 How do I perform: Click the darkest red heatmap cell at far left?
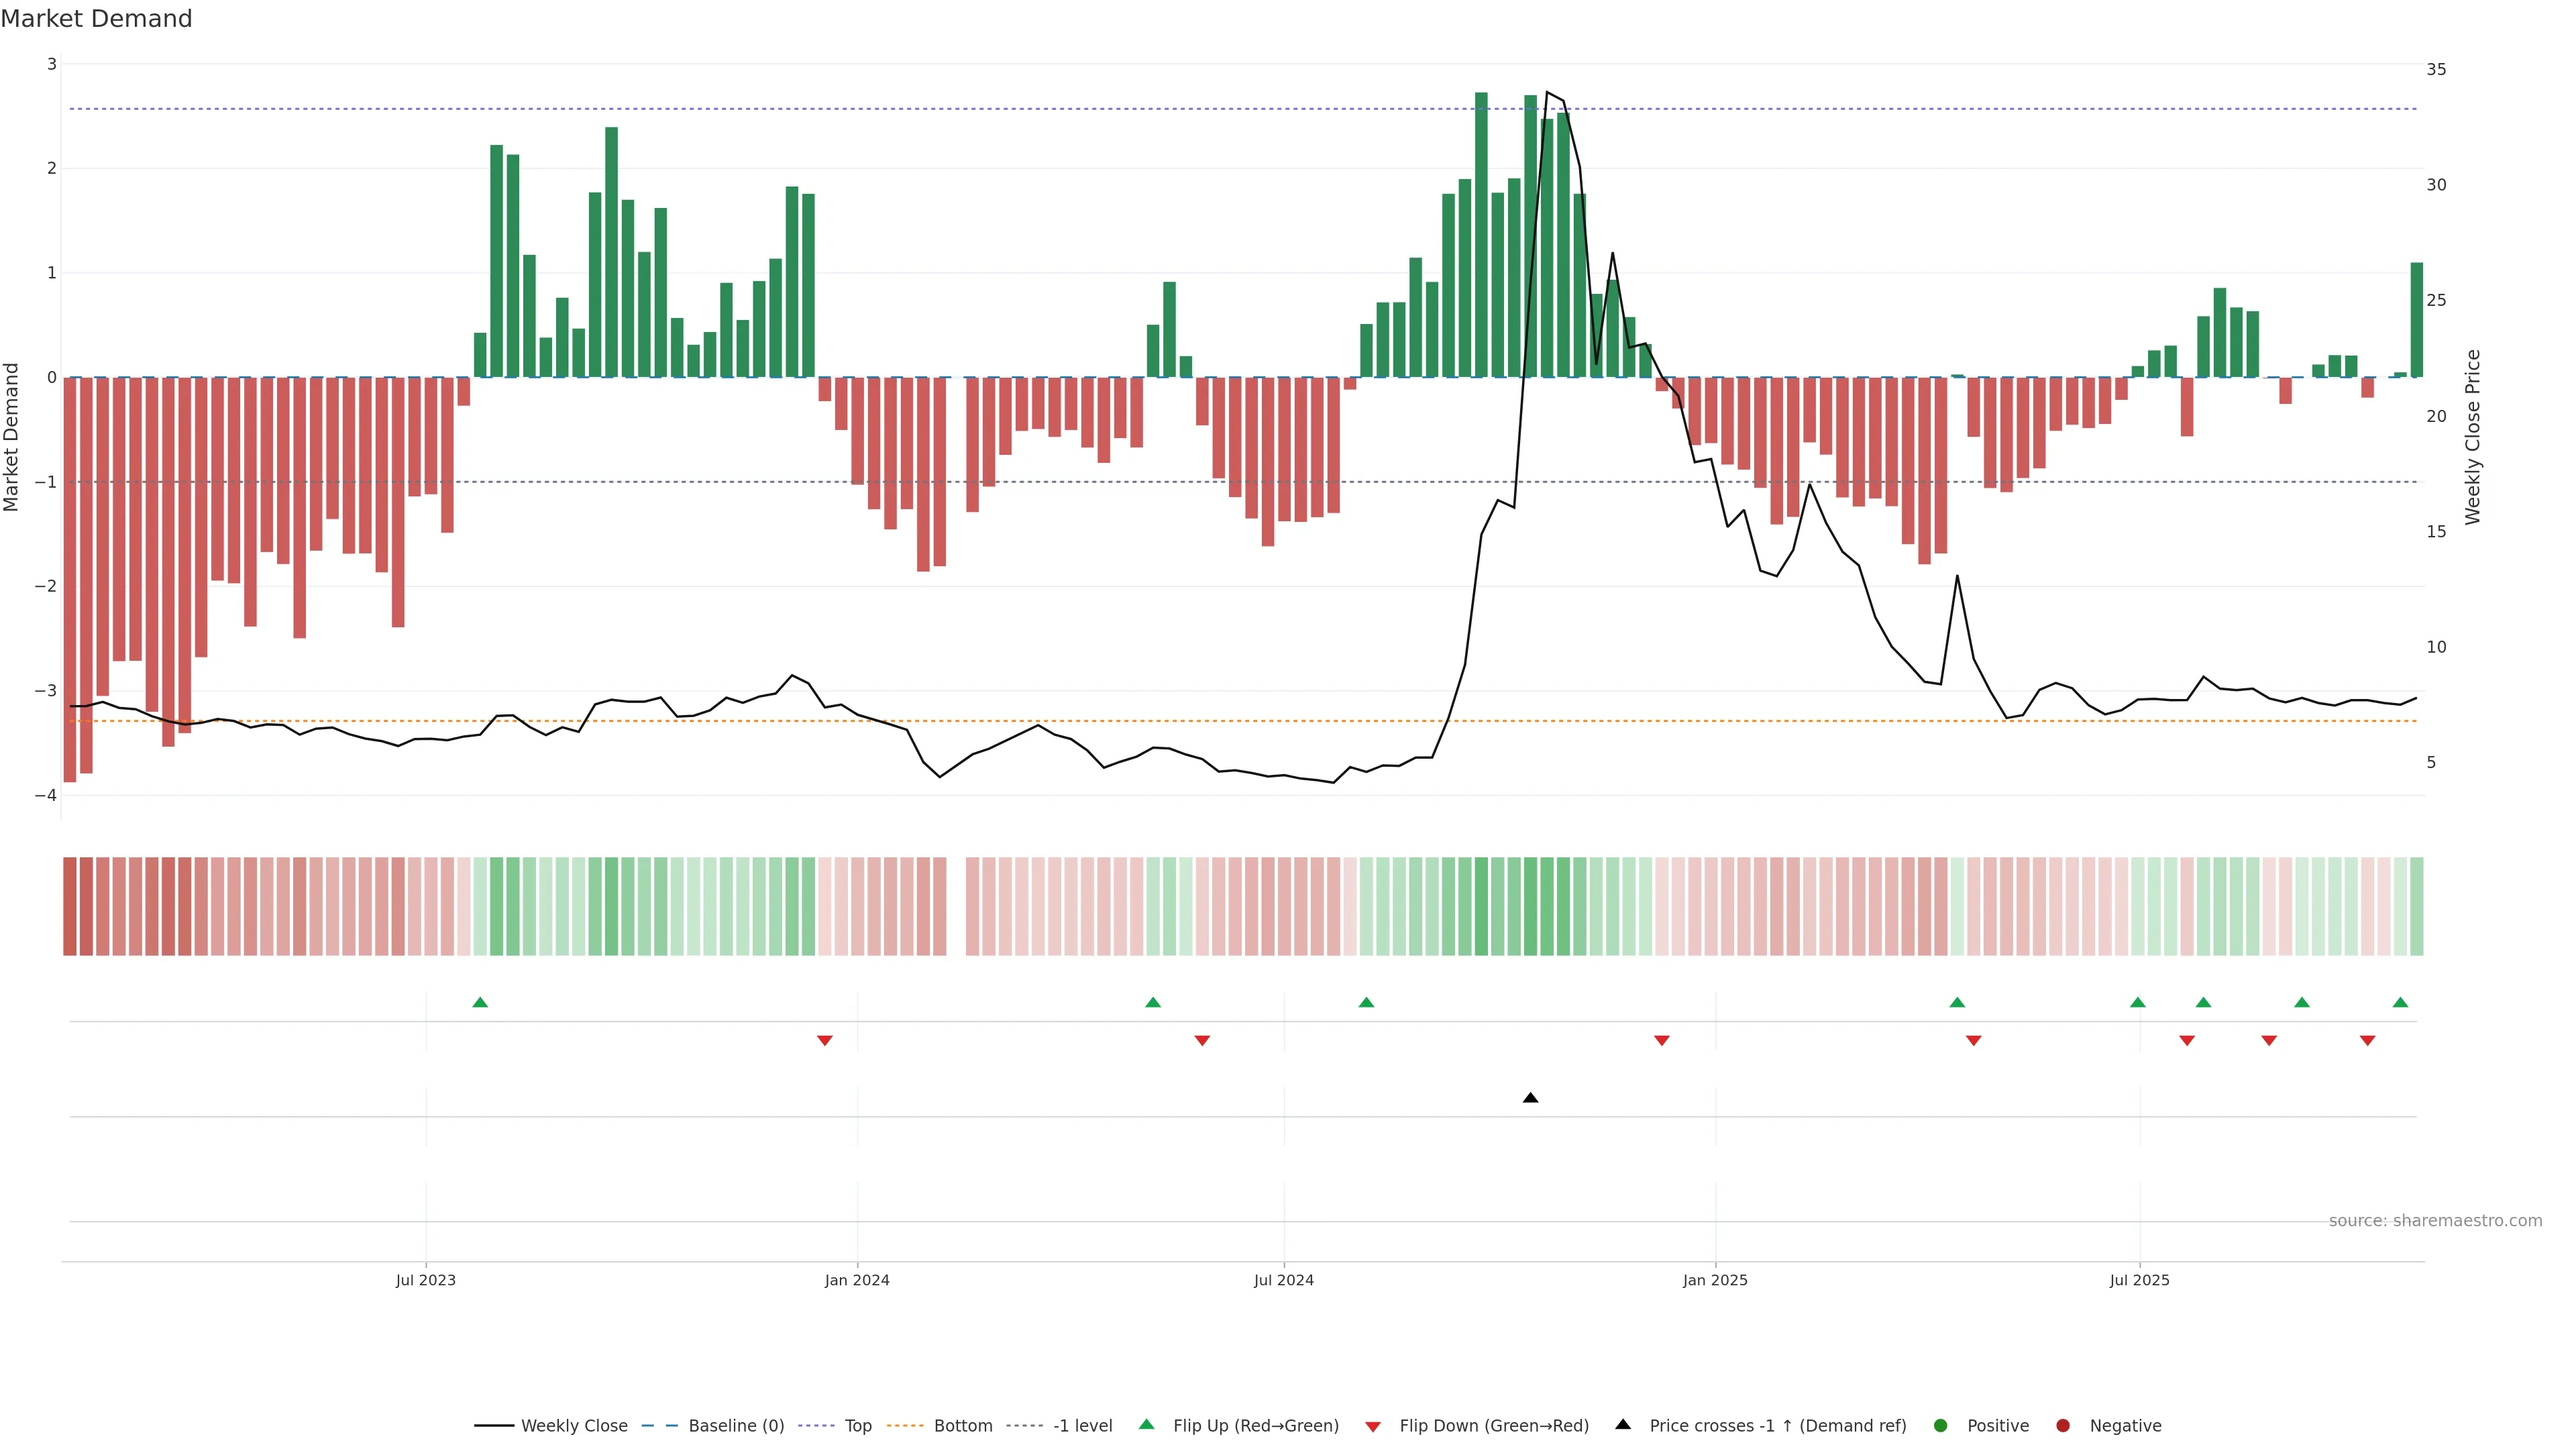70,906
